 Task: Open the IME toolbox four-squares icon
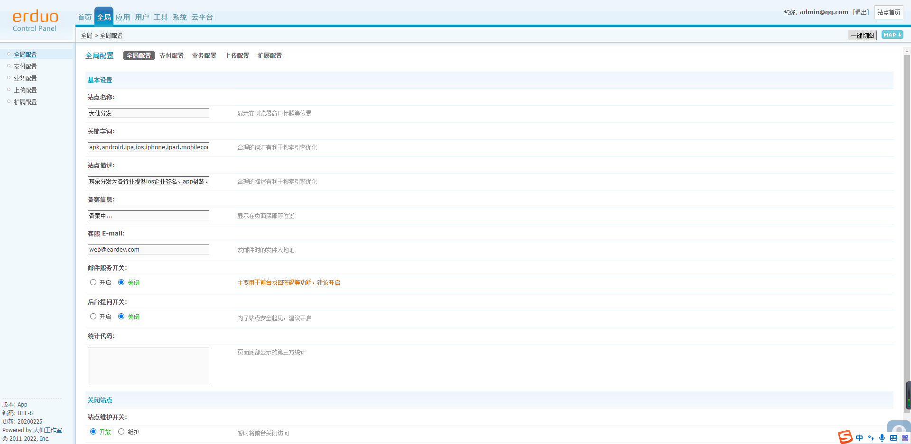[905, 438]
